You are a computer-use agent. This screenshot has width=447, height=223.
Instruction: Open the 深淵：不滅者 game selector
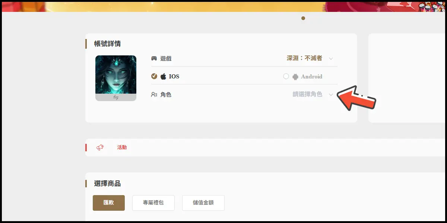pos(304,58)
